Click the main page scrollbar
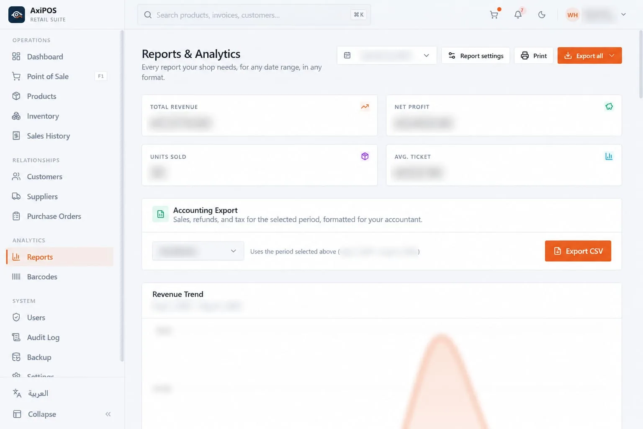This screenshot has width=643, height=429. pos(640,64)
